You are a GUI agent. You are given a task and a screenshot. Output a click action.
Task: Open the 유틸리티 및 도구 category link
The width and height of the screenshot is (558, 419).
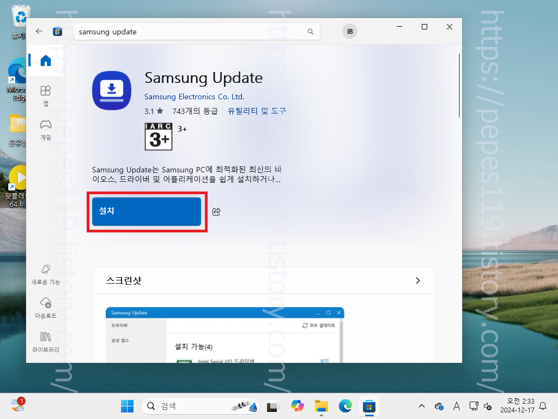pyautogui.click(x=257, y=111)
